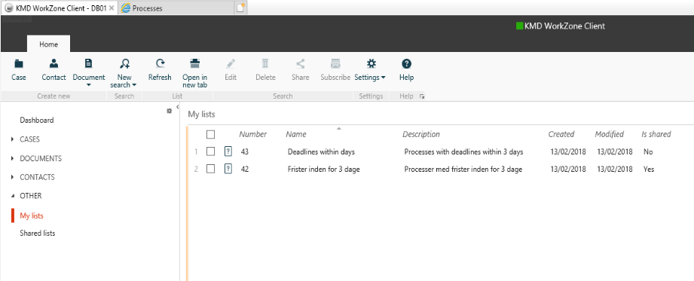This screenshot has width=694, height=281.
Task: Select the Home ribbon tab
Action: (49, 44)
